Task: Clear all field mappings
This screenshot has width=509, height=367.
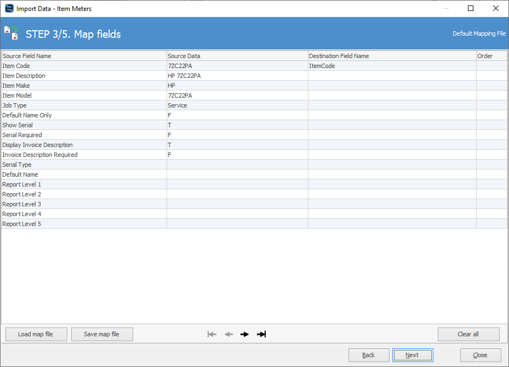Action: [x=468, y=334]
